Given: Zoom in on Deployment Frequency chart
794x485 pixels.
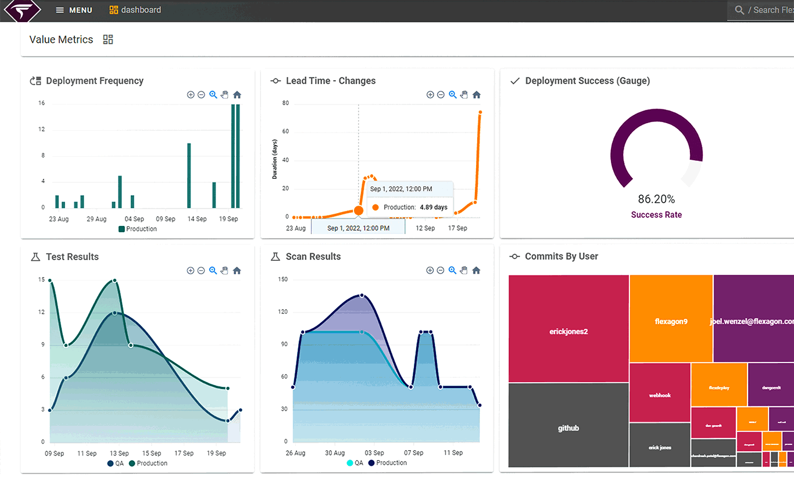Looking at the screenshot, I should pos(191,95).
